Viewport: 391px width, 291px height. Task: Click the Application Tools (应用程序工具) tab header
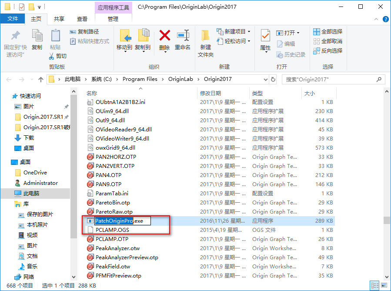point(114,7)
